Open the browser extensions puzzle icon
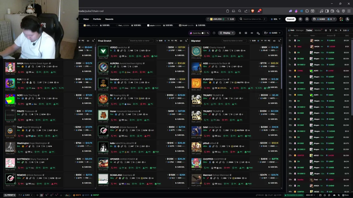This screenshot has height=198, width=353. tap(307, 11)
